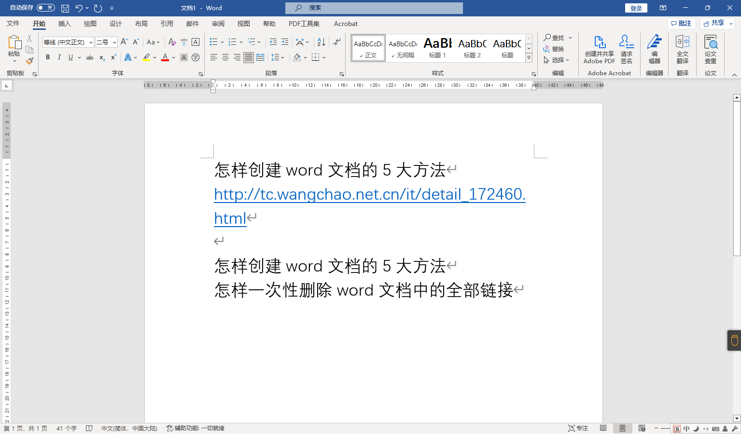Viewport: 741px width, 434px height.
Task: Center align the paragraph
Action: click(x=225, y=57)
